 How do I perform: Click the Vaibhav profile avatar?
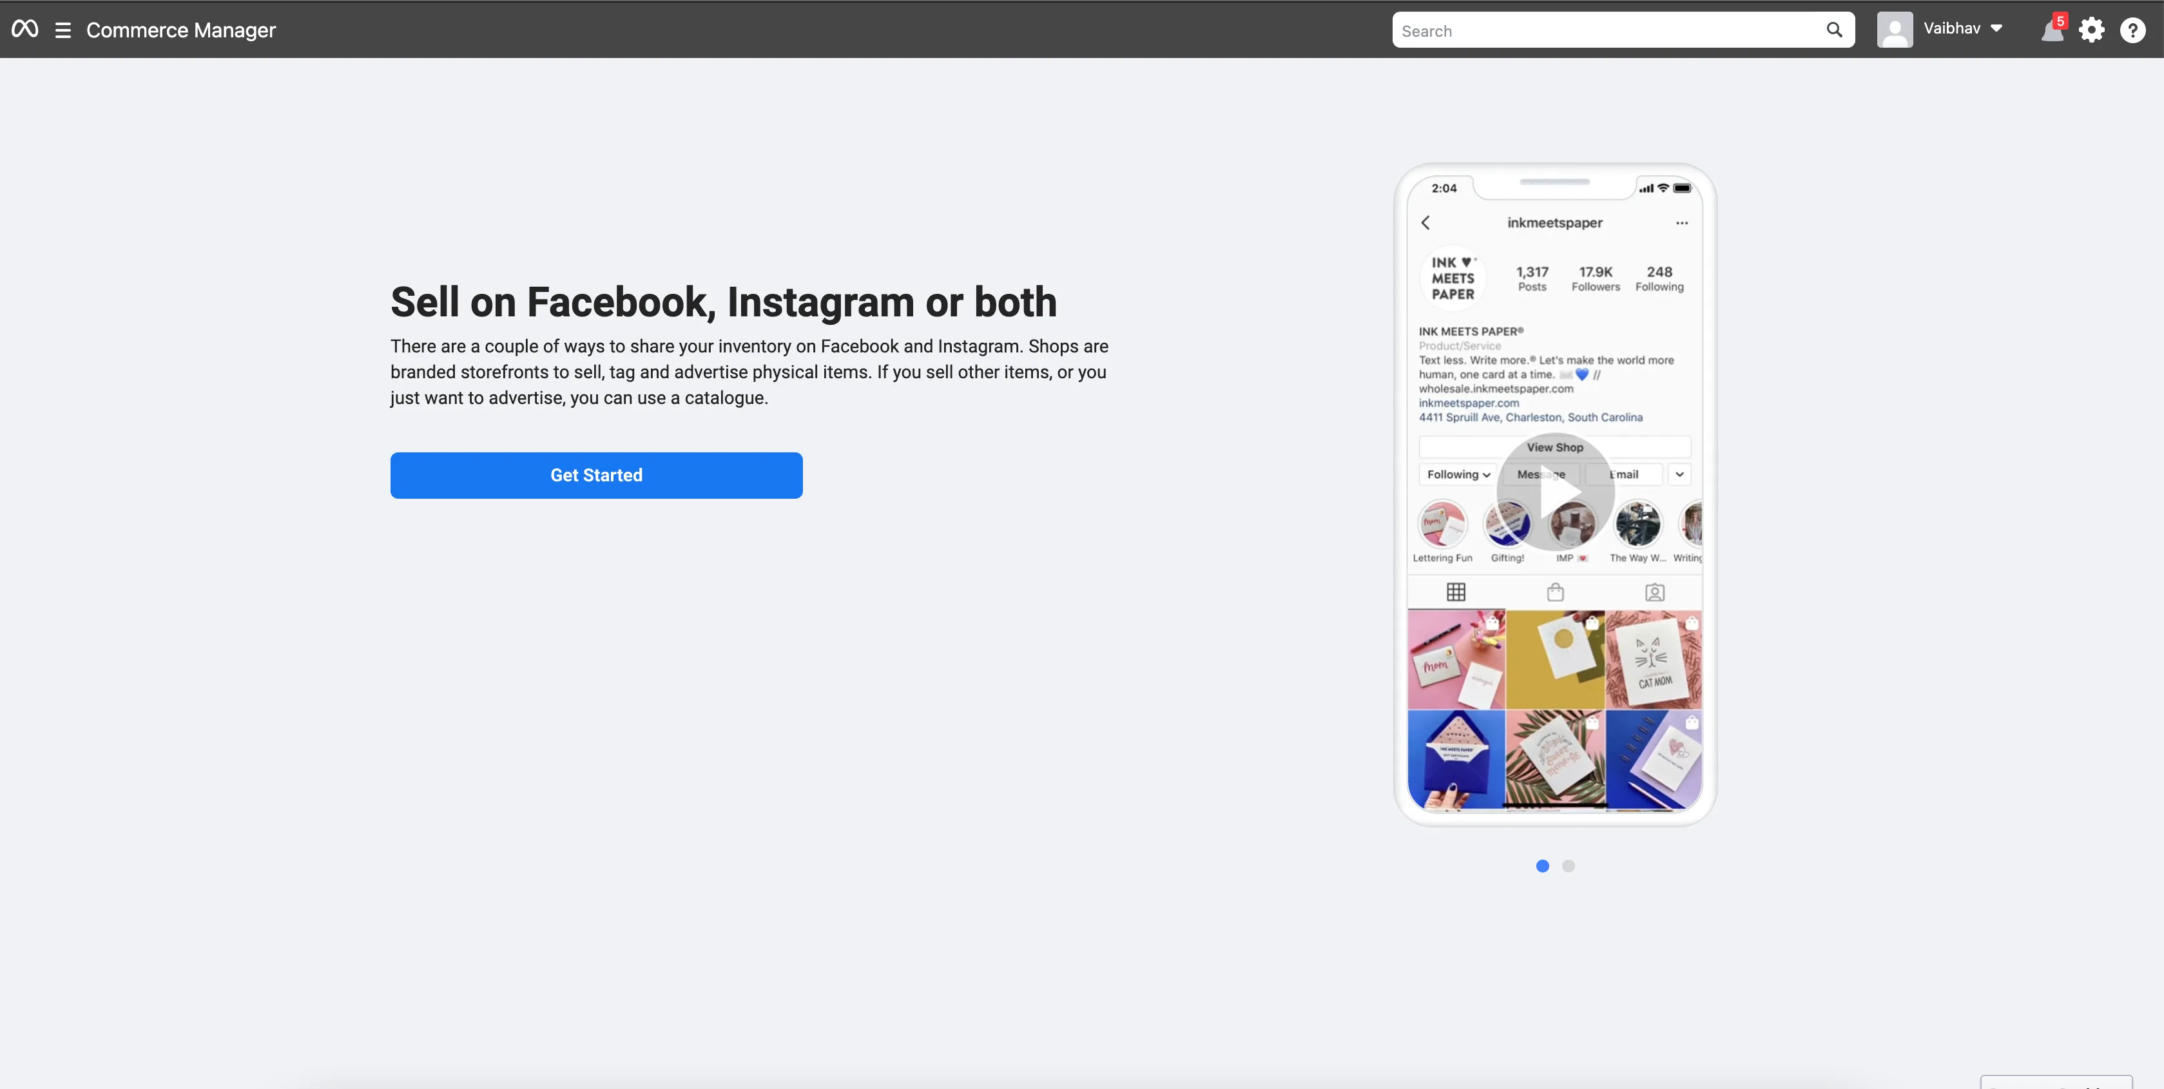click(1895, 30)
